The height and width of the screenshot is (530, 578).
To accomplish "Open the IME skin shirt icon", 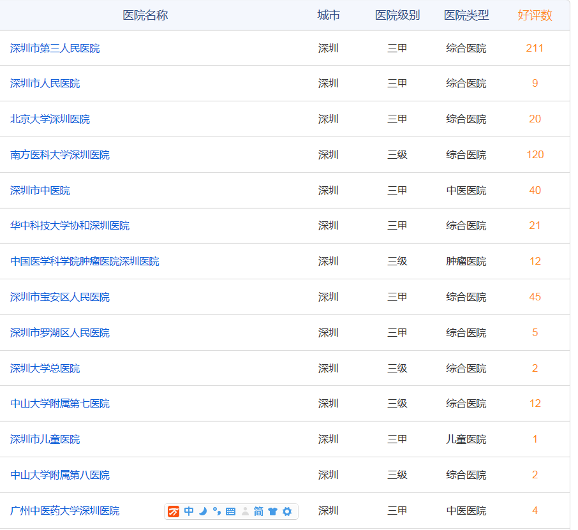I will 273,512.
